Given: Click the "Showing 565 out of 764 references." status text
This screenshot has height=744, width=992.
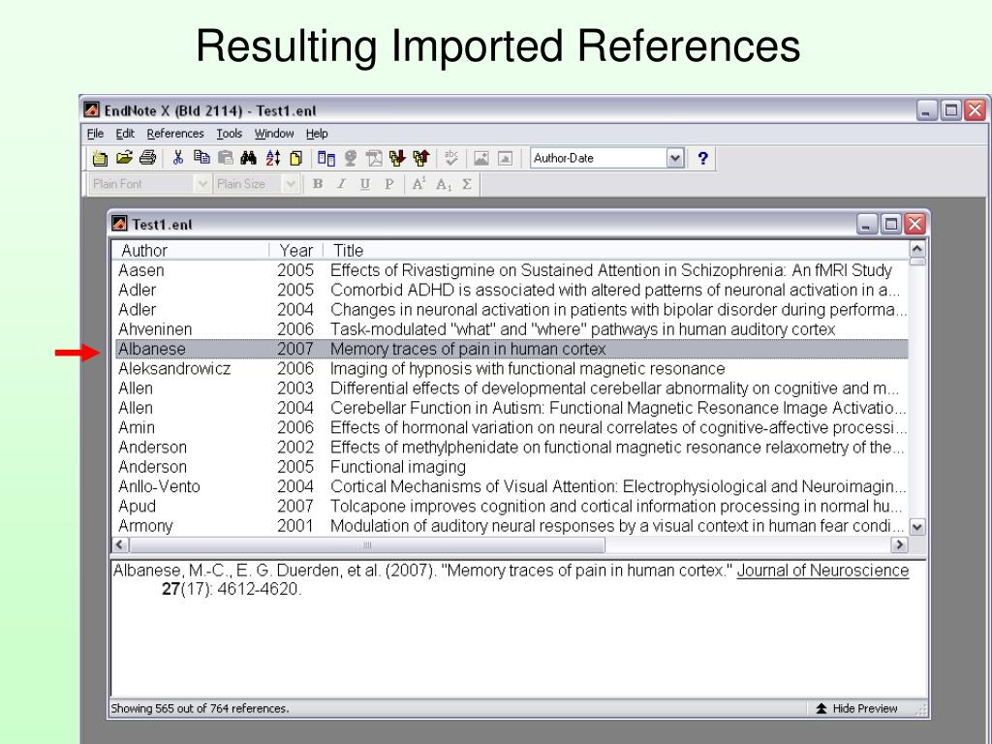Looking at the screenshot, I should (200, 708).
